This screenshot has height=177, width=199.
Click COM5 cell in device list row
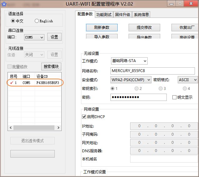click(x=26, y=83)
